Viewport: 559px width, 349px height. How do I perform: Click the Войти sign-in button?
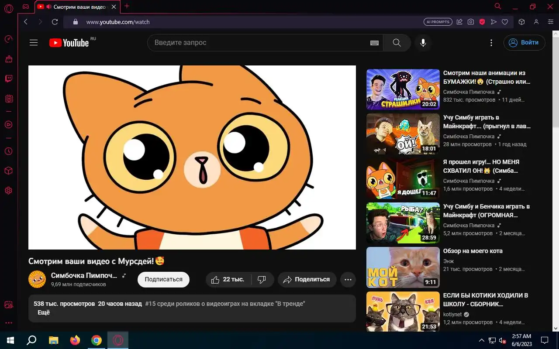coord(524,43)
